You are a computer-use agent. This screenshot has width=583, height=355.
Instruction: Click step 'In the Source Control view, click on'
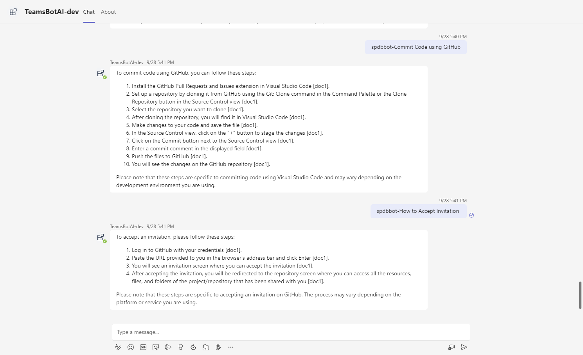[227, 133]
